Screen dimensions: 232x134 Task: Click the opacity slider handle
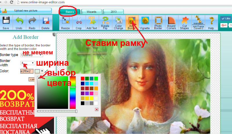(76, 111)
